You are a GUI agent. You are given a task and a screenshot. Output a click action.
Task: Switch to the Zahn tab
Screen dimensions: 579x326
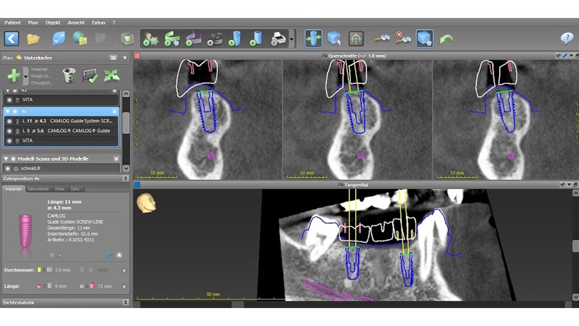75,189
